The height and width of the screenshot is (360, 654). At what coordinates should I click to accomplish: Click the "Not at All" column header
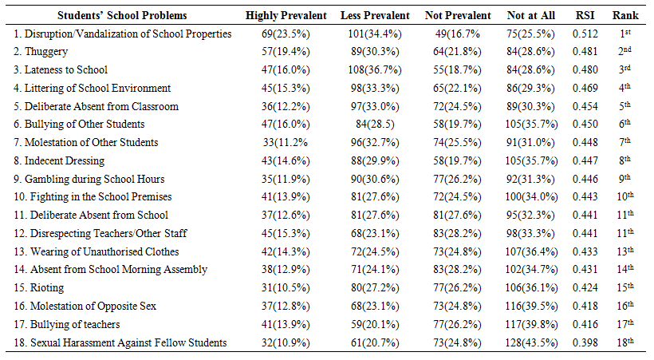(x=529, y=15)
